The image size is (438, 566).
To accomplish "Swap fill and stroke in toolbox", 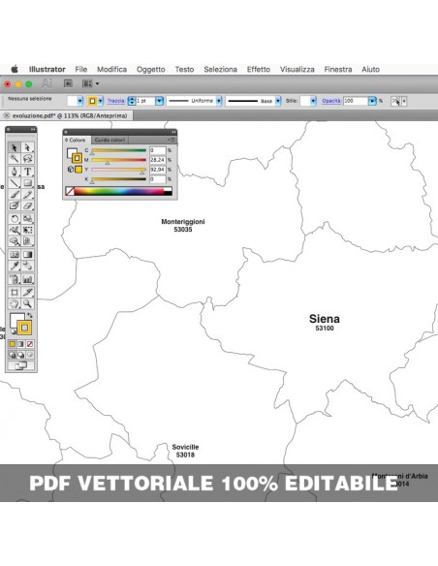I will [x=30, y=316].
